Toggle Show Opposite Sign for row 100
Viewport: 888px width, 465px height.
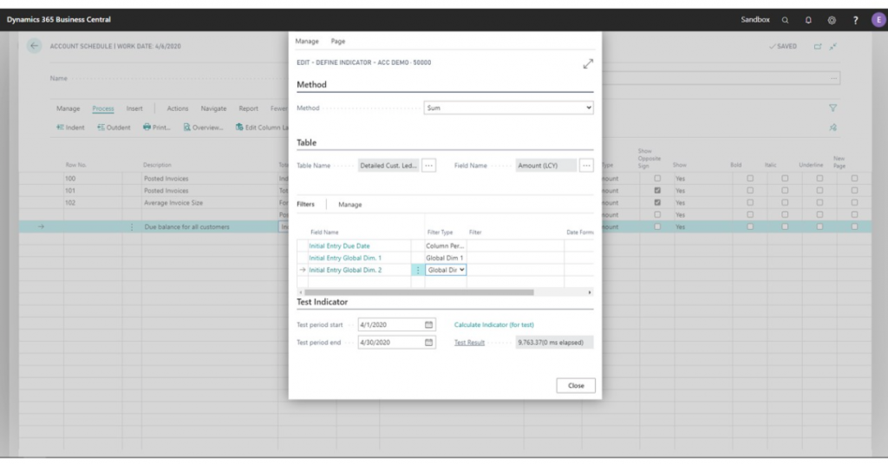(657, 178)
